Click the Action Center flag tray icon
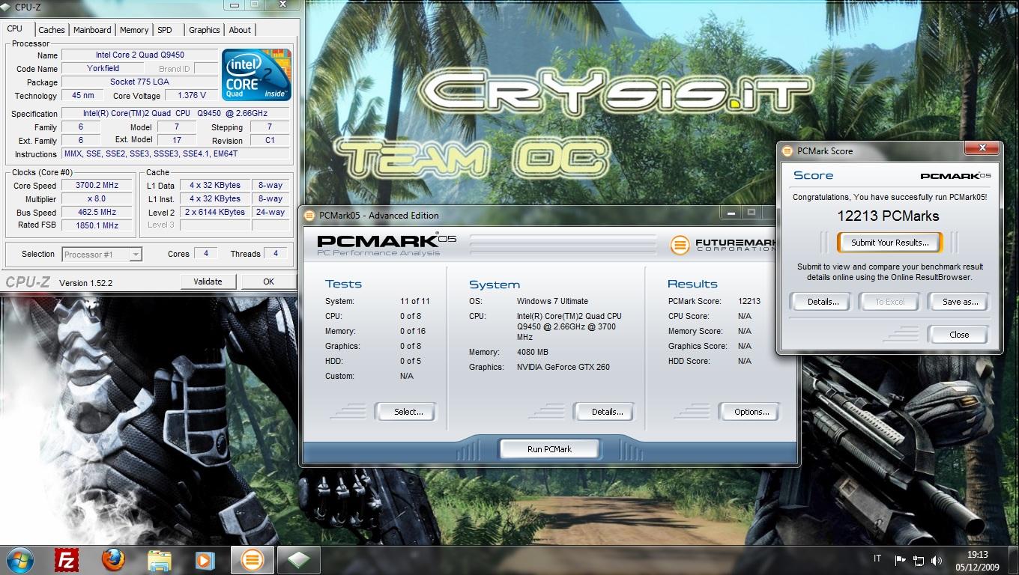The image size is (1019, 575). tap(900, 560)
